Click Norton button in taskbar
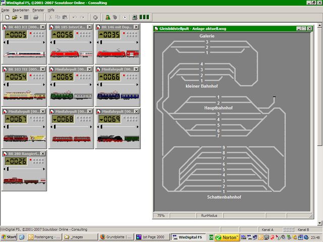This screenshot has height=242, width=323. pos(227,237)
